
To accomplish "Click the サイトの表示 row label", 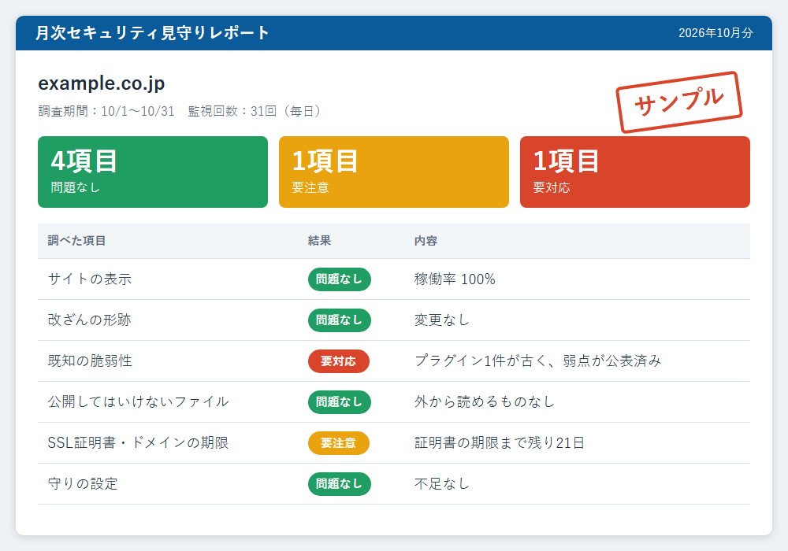I will [90, 279].
